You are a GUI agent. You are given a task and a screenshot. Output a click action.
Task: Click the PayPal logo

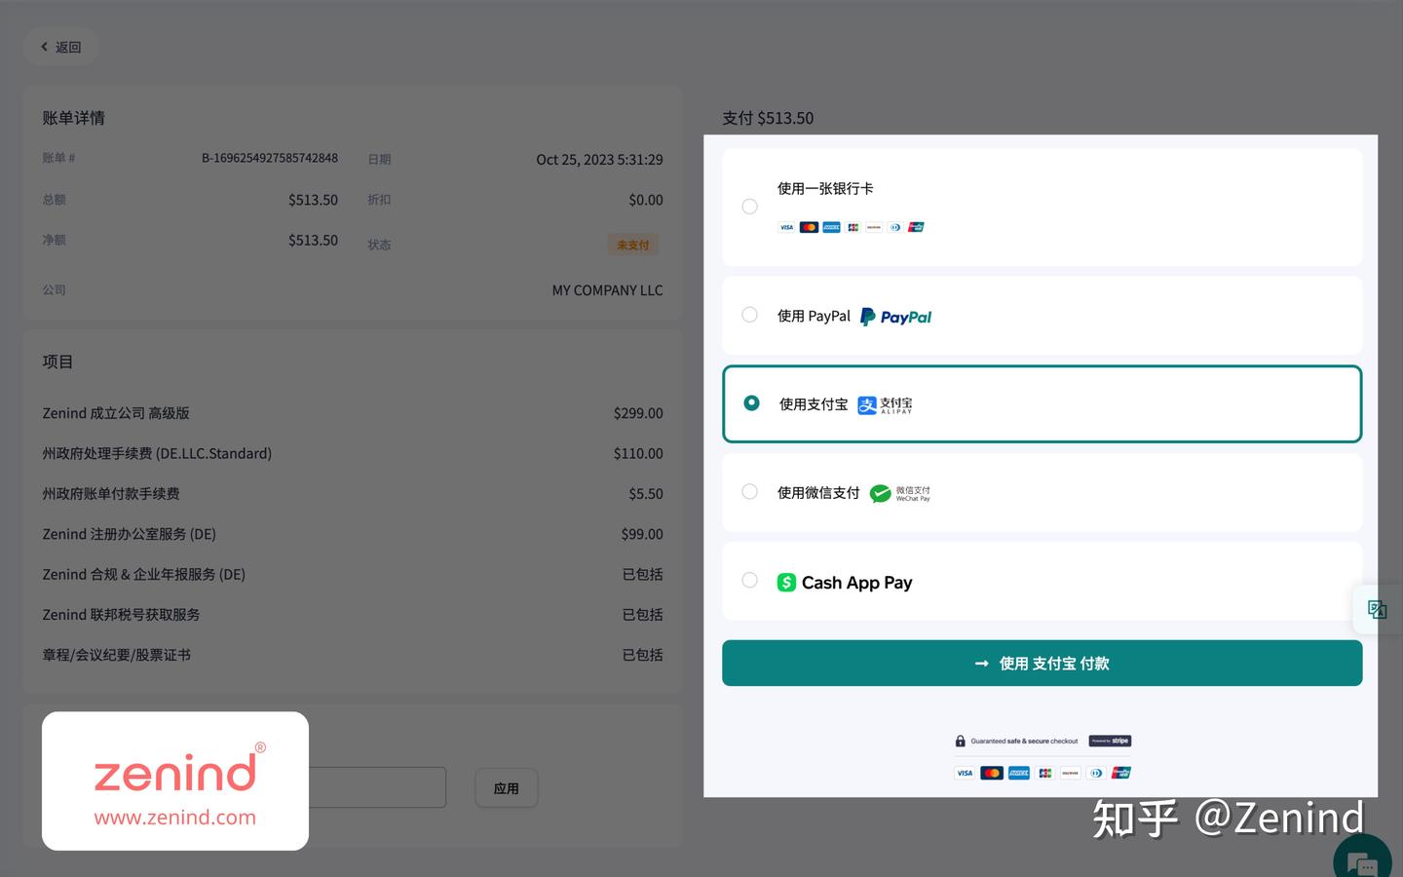click(896, 317)
